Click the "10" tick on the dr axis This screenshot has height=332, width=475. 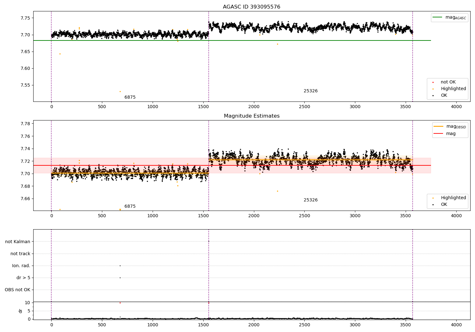(x=27, y=303)
